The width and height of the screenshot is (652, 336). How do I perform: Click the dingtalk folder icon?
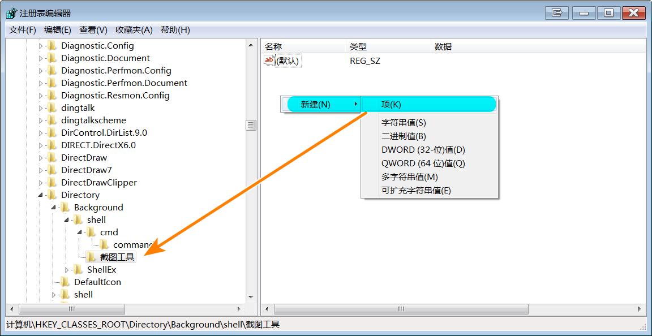click(52, 107)
